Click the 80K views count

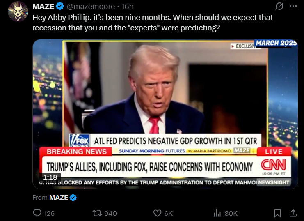pos(231,213)
